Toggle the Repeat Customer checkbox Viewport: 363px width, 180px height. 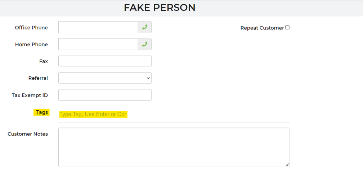point(287,28)
